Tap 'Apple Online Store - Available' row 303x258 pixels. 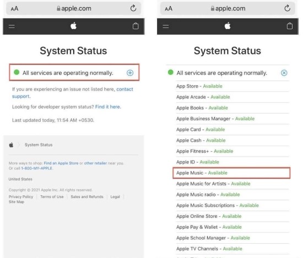[232, 216]
